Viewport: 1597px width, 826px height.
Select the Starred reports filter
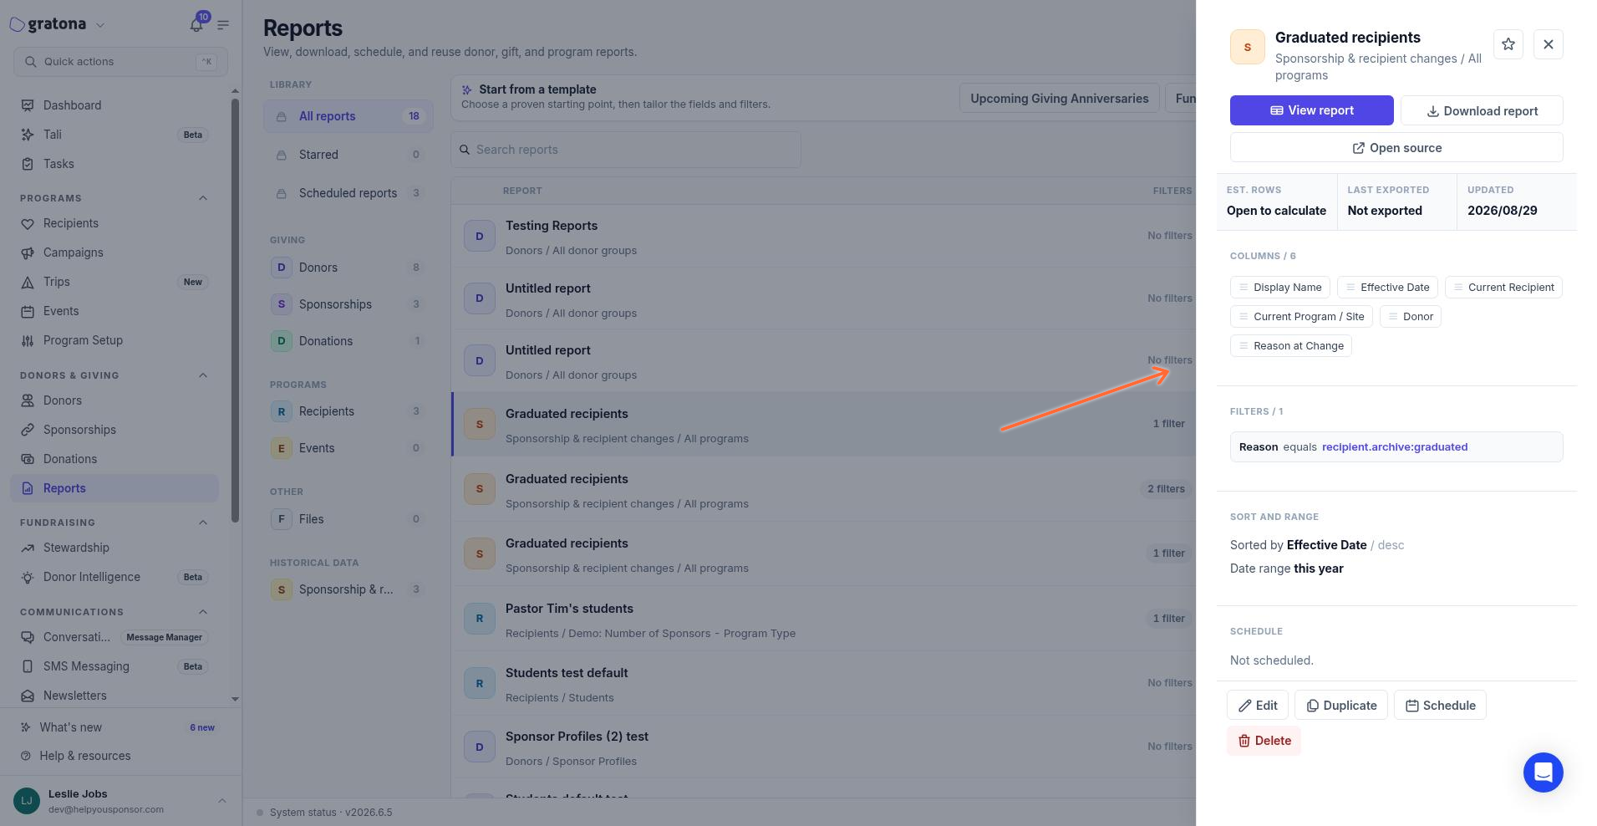348,155
